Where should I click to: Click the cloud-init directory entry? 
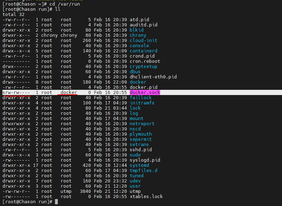[144, 40]
